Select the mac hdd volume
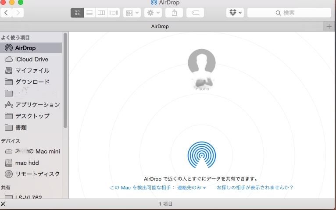This screenshot has height=210, width=336. coord(31,163)
